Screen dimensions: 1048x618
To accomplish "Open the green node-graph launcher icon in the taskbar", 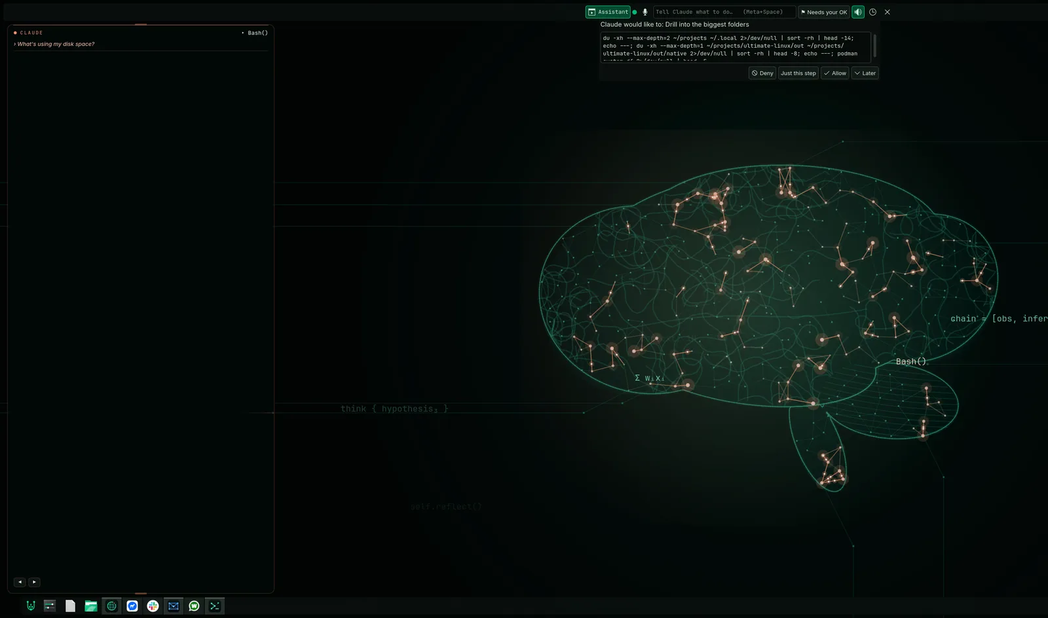I will click(x=30, y=606).
